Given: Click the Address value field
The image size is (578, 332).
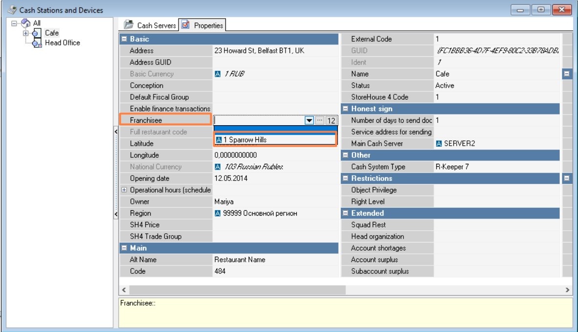Looking at the screenshot, I should 275,51.
